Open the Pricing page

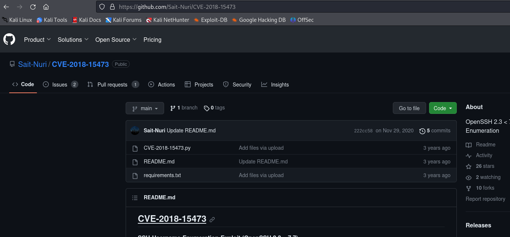pos(152,40)
